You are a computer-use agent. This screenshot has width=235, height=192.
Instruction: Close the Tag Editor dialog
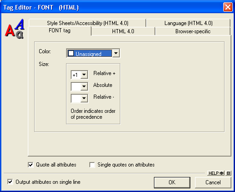(228, 7)
